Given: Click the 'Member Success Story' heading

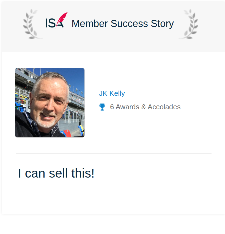Looking at the screenshot, I should tap(123, 23).
